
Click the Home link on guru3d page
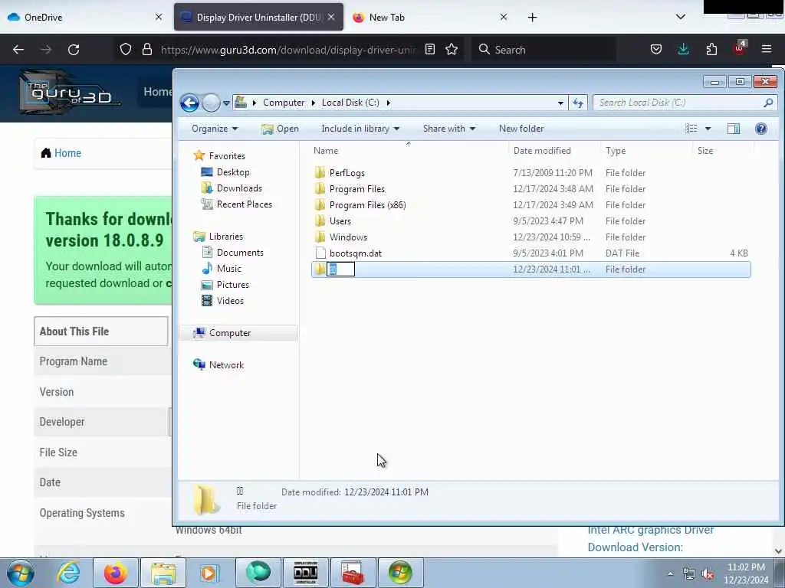(x=67, y=153)
